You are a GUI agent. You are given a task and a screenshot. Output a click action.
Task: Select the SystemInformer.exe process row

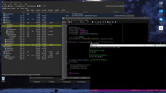[x=32, y=29]
